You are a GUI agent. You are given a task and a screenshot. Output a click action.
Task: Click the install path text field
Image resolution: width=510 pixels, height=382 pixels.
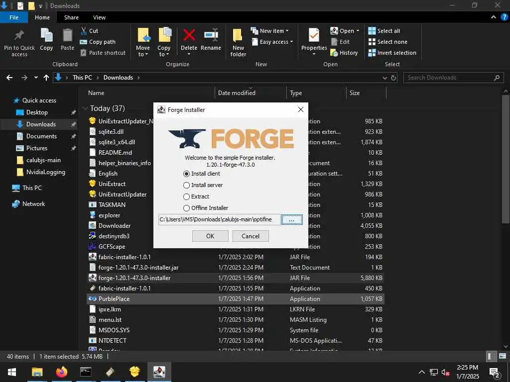[219, 219]
